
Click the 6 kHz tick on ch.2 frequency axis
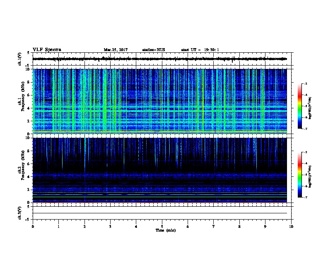[29, 164]
